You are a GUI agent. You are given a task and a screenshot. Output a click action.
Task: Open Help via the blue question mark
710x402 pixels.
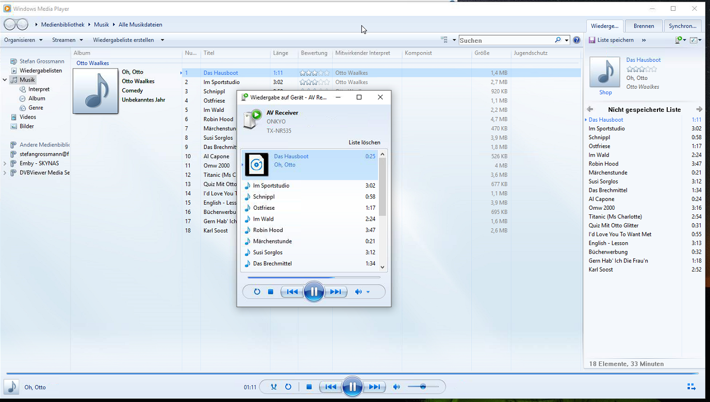point(576,40)
